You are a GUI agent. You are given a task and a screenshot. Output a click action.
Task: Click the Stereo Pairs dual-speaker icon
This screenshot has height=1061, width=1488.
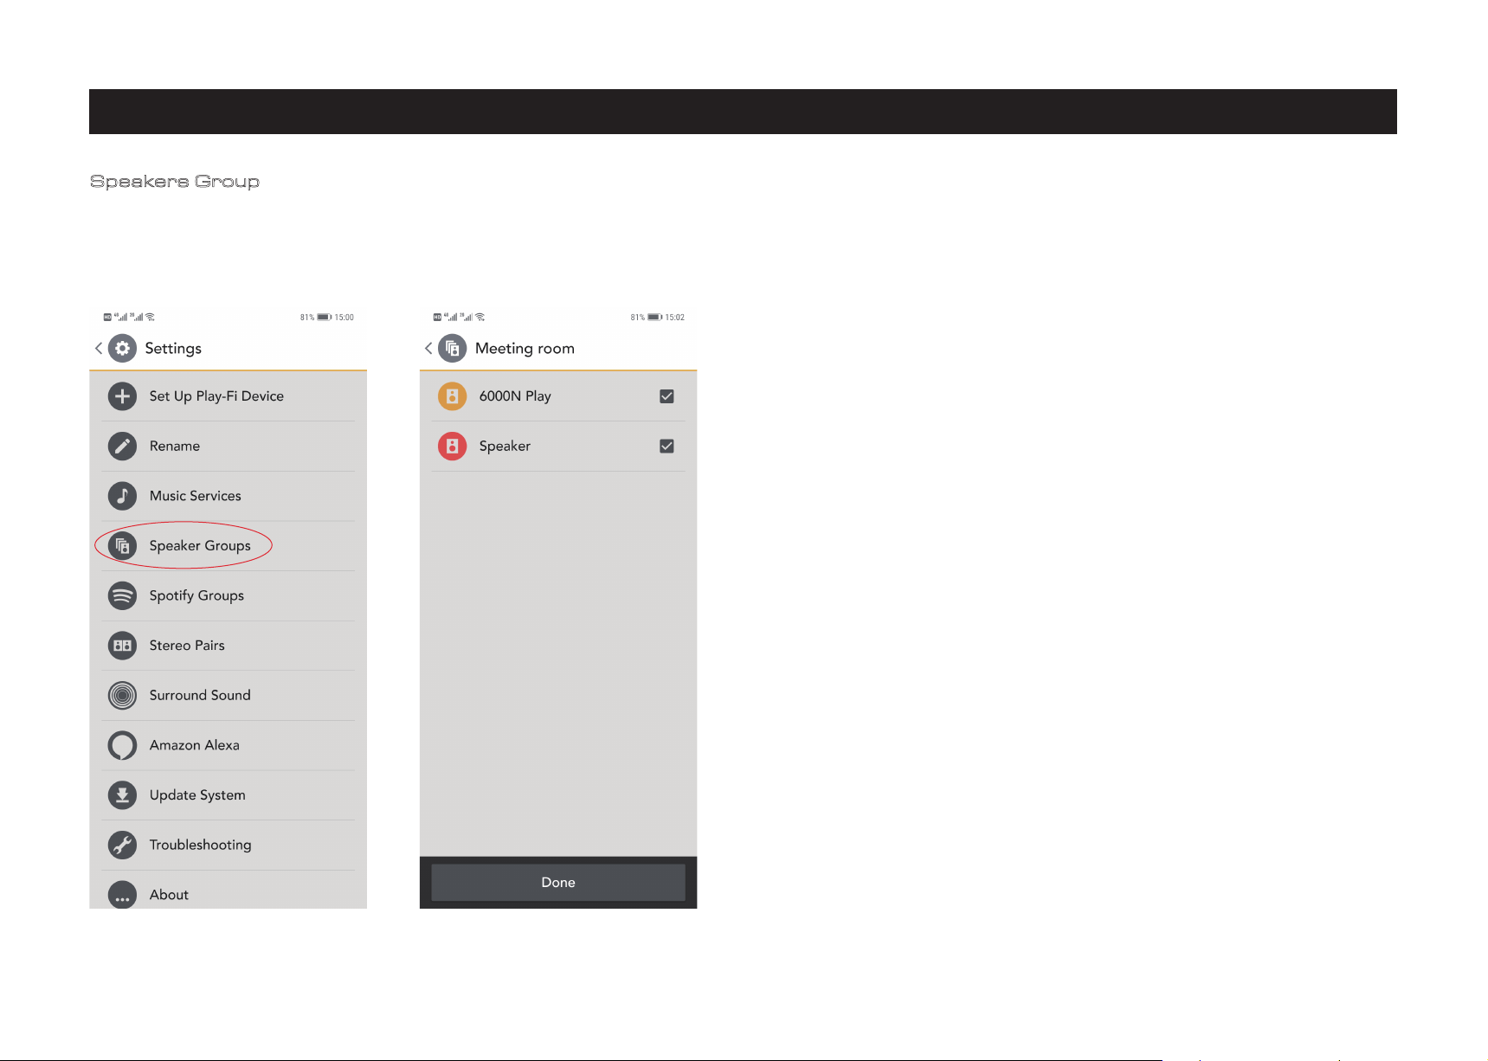point(122,646)
